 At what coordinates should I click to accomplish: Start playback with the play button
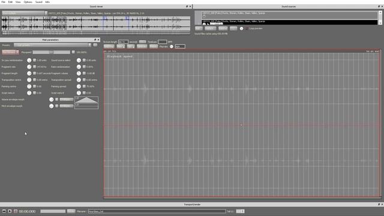(10, 211)
